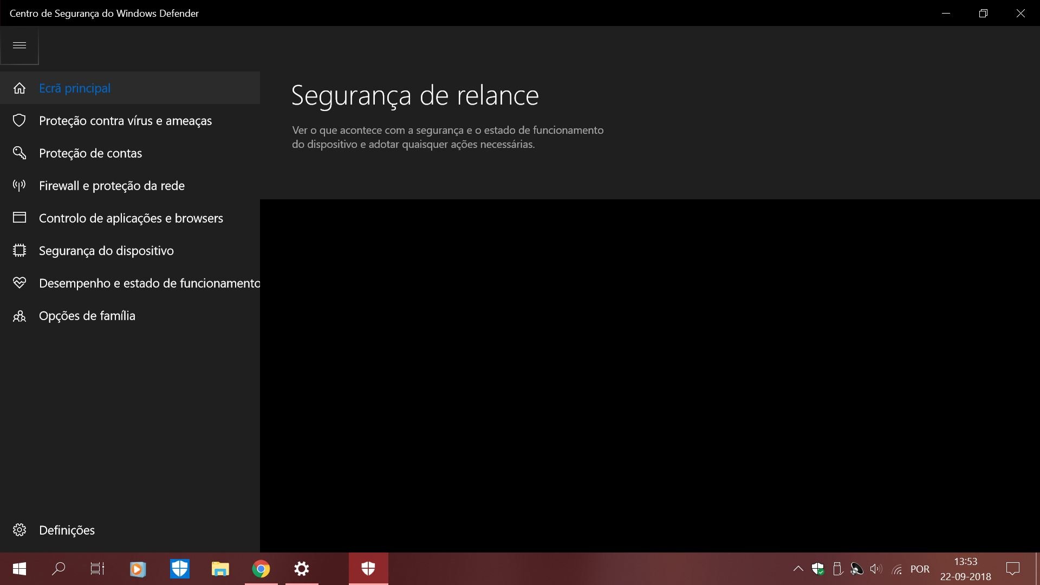
Task: Open Opções de família section
Action: click(130, 316)
